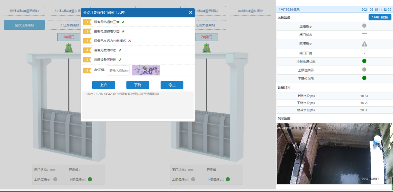This screenshot has height=192, width=393.
Task: Click red X beside 设备已在远方控制模式
Action: click(x=129, y=41)
